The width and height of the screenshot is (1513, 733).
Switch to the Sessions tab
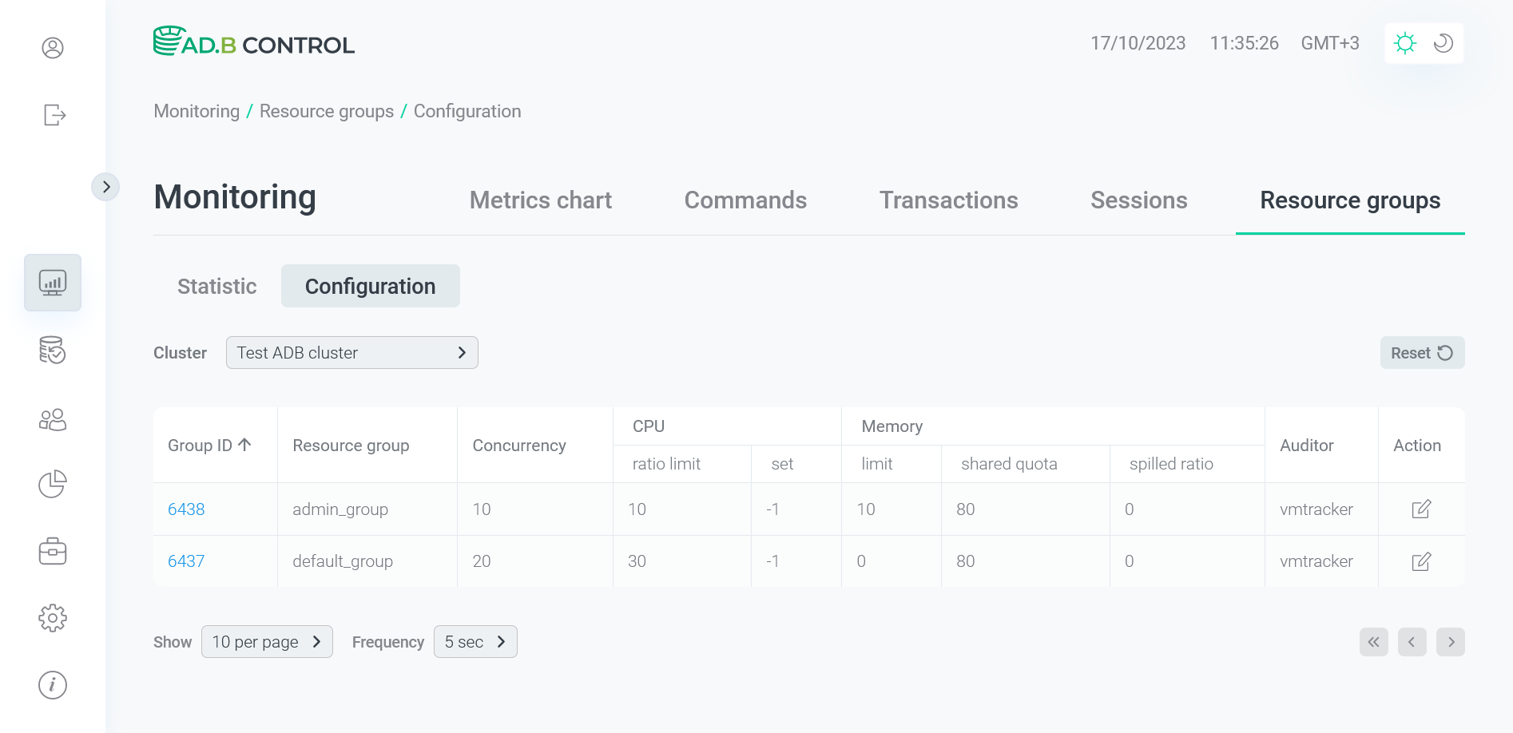[1138, 200]
